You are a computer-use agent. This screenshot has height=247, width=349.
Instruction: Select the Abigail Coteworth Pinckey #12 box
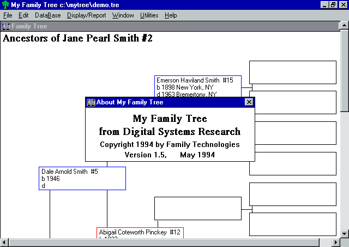coord(140,233)
